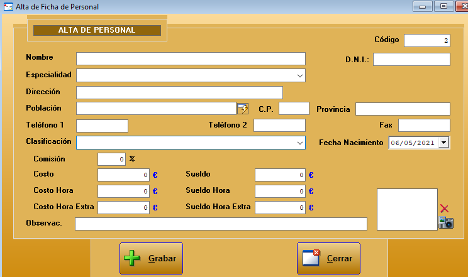The height and width of the screenshot is (277, 468).
Task: Click the application icon in title bar
Action: click(x=8, y=6)
